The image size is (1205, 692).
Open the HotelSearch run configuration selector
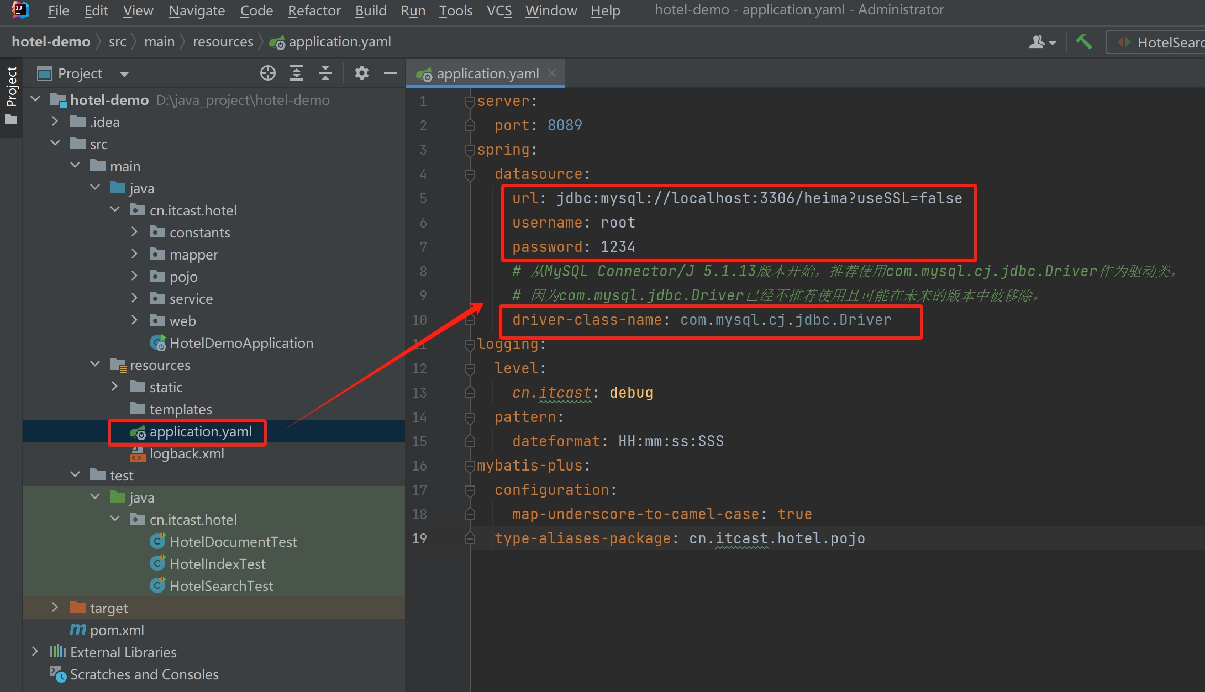[x=1160, y=43]
